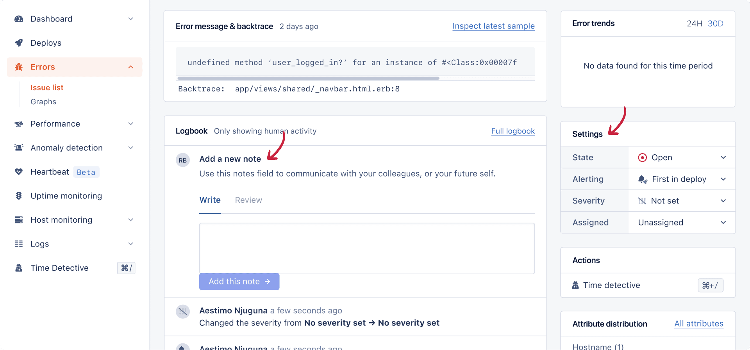Click the Errors bug icon
Viewport: 750px width, 350px height.
pyautogui.click(x=19, y=67)
